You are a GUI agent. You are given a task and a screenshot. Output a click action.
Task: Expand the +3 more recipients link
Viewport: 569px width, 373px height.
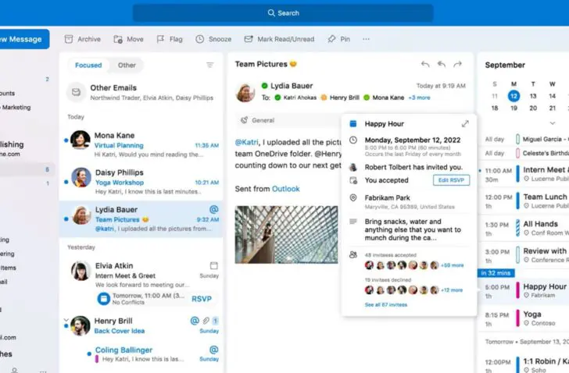pos(419,98)
